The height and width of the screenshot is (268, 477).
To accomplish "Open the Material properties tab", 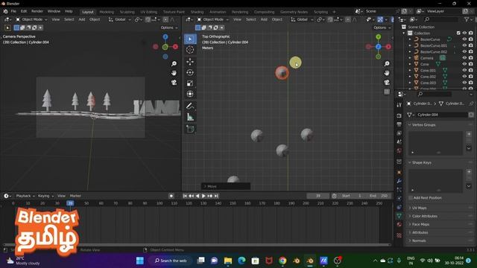I will pyautogui.click(x=399, y=225).
